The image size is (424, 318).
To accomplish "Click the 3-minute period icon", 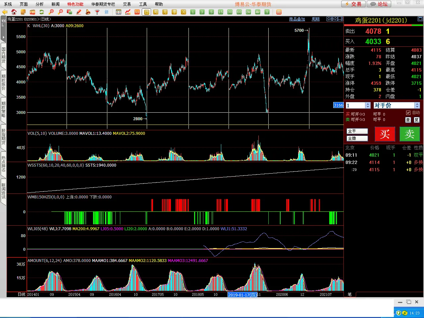I will (202, 12).
